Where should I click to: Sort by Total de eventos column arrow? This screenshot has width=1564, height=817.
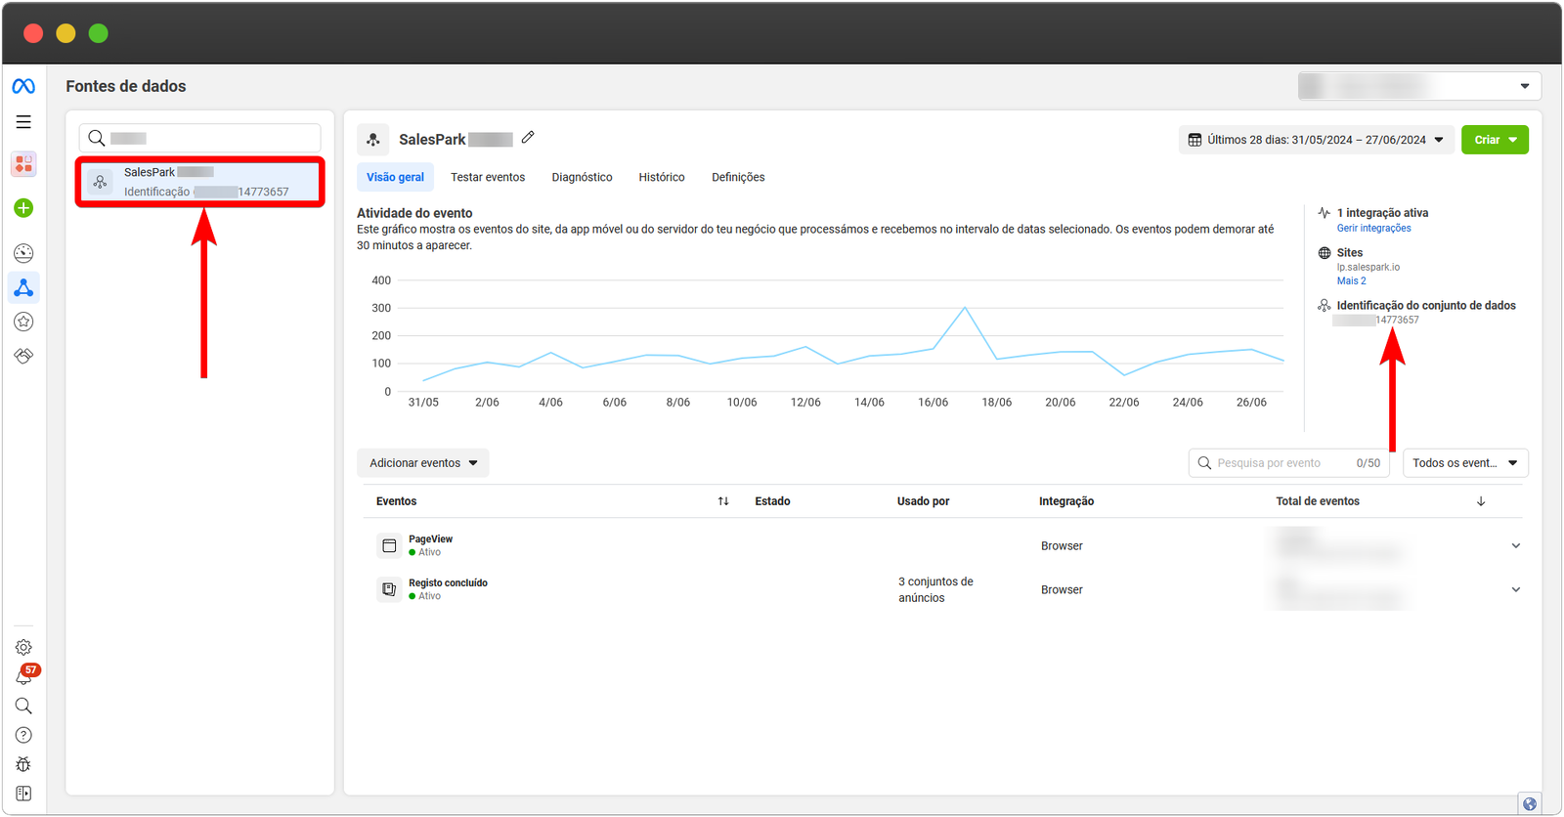click(x=1481, y=501)
